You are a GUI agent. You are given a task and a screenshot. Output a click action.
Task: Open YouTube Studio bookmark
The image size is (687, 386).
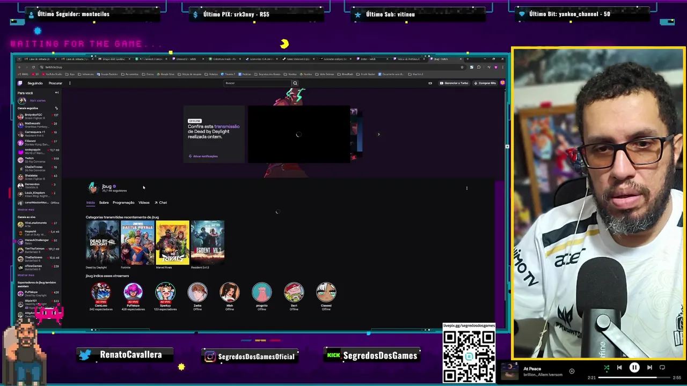click(52, 74)
